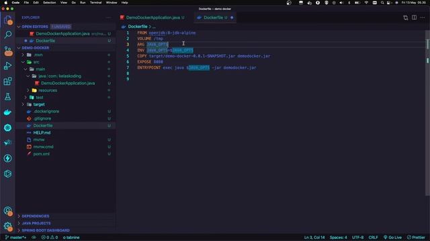Image resolution: width=430 pixels, height=241 pixels.
Task: Click the split editor icon
Action: [414, 17]
